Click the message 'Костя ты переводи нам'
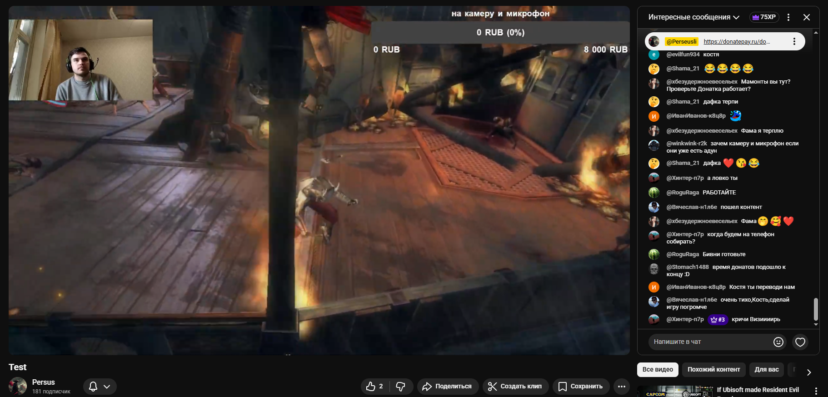This screenshot has height=397, width=828. point(762,287)
